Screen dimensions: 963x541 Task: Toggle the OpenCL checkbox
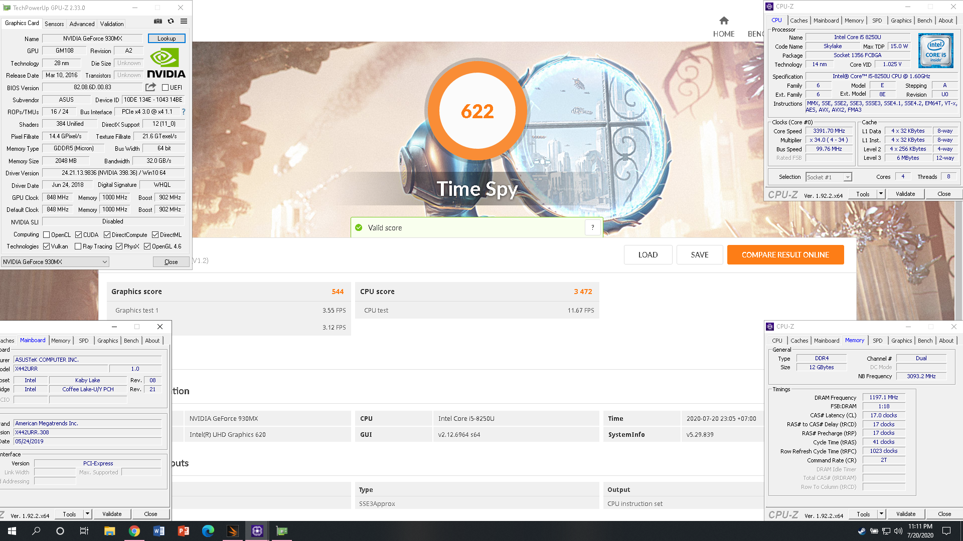coord(47,235)
